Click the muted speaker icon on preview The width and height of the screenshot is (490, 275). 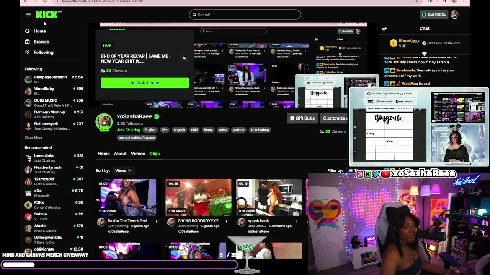184,58
